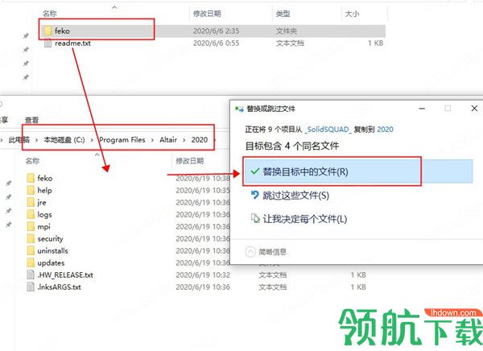Open the uninstalls folder icon
This screenshot has width=483, height=351.
point(31,251)
